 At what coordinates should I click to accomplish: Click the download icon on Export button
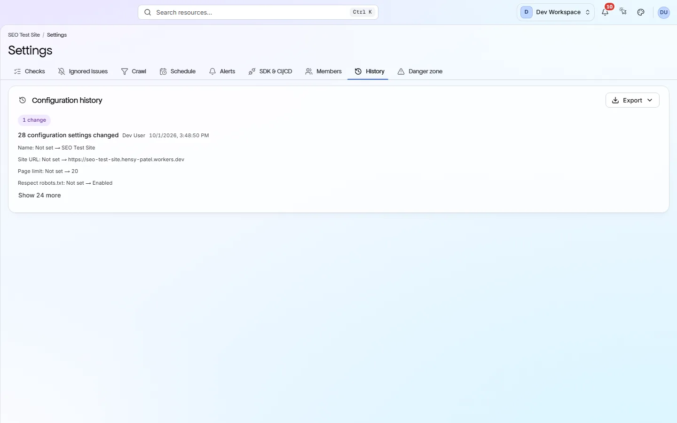pyautogui.click(x=615, y=100)
